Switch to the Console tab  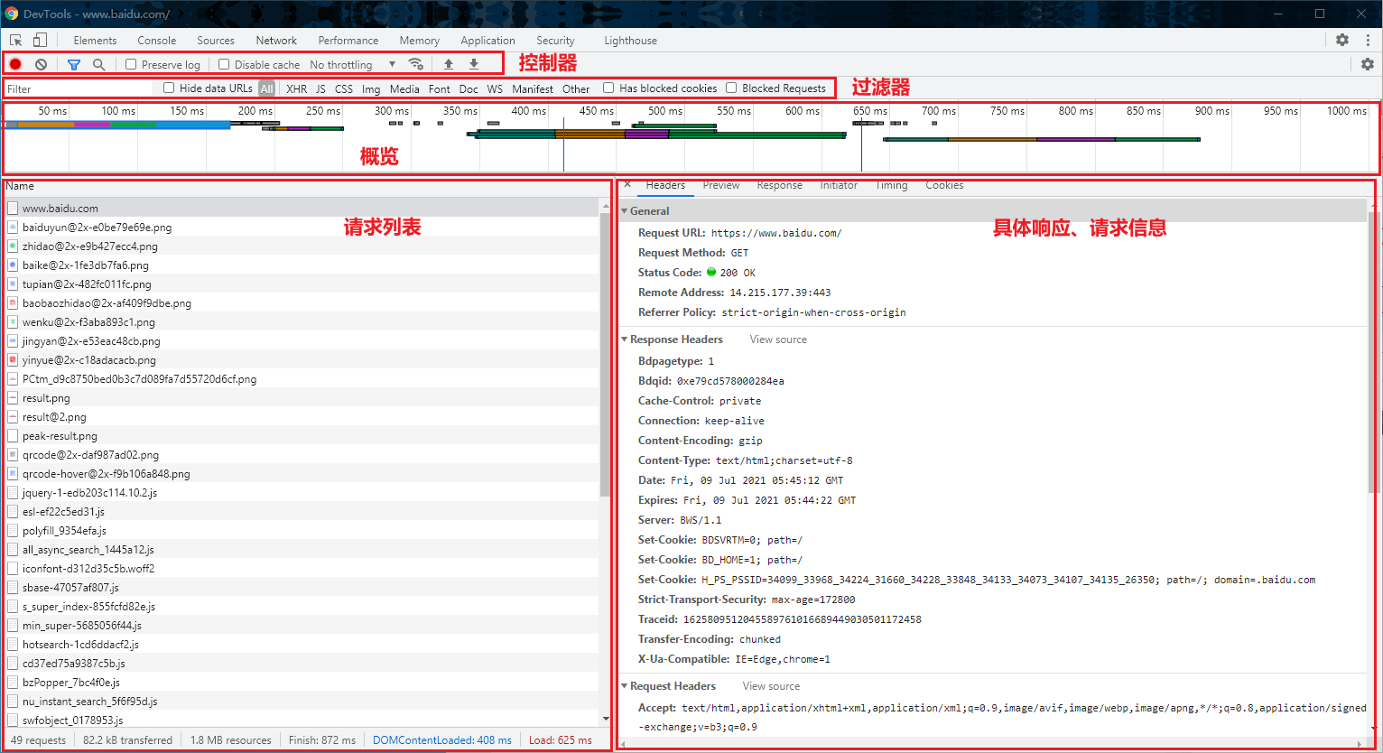coord(157,41)
